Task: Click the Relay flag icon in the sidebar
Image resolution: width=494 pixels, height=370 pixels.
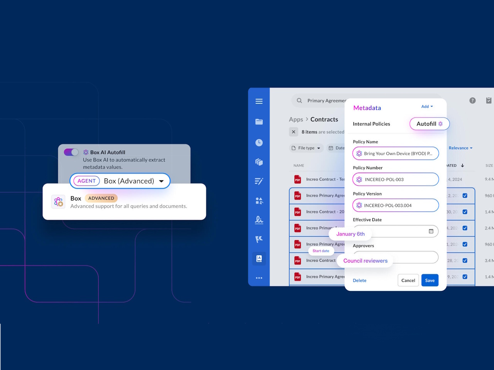Action: [x=259, y=239]
